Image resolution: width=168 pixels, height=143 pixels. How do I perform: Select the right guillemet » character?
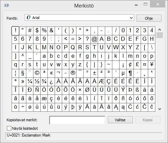23,82
